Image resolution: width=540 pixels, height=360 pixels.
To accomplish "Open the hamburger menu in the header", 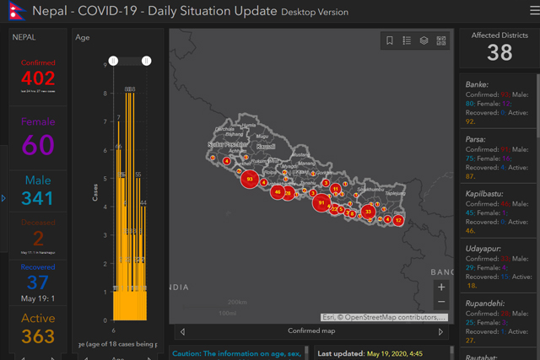I will coord(534,10).
